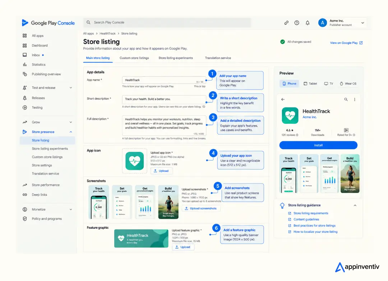Switch preview to Wear OS
388x281 pixels.
pos(348,83)
